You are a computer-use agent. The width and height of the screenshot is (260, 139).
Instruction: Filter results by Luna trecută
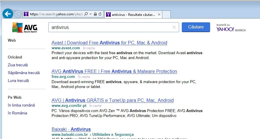pyautogui.click(x=18, y=81)
